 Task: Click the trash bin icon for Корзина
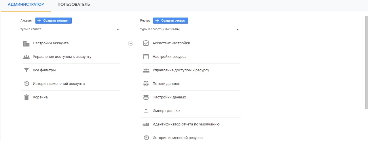click(26, 97)
